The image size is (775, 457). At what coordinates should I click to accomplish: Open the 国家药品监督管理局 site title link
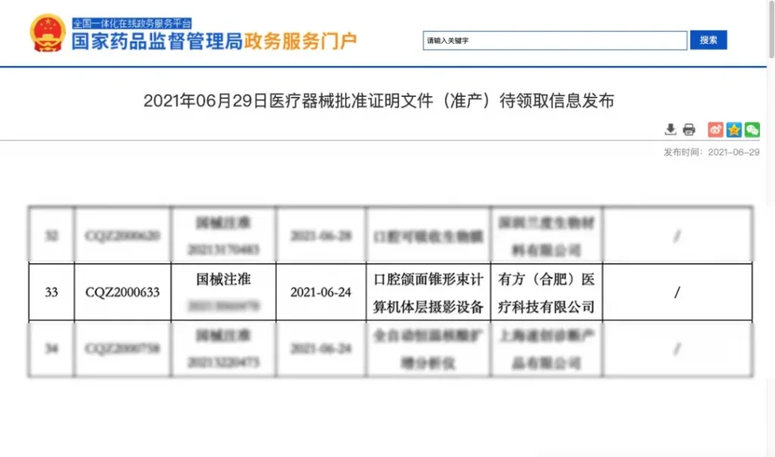coord(157,42)
